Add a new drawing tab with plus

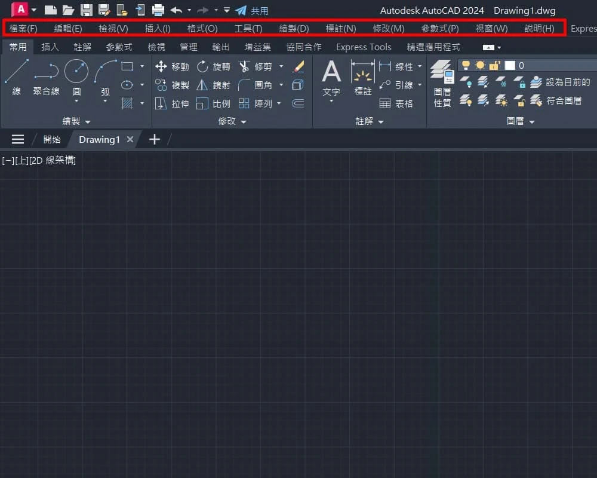[x=154, y=139]
